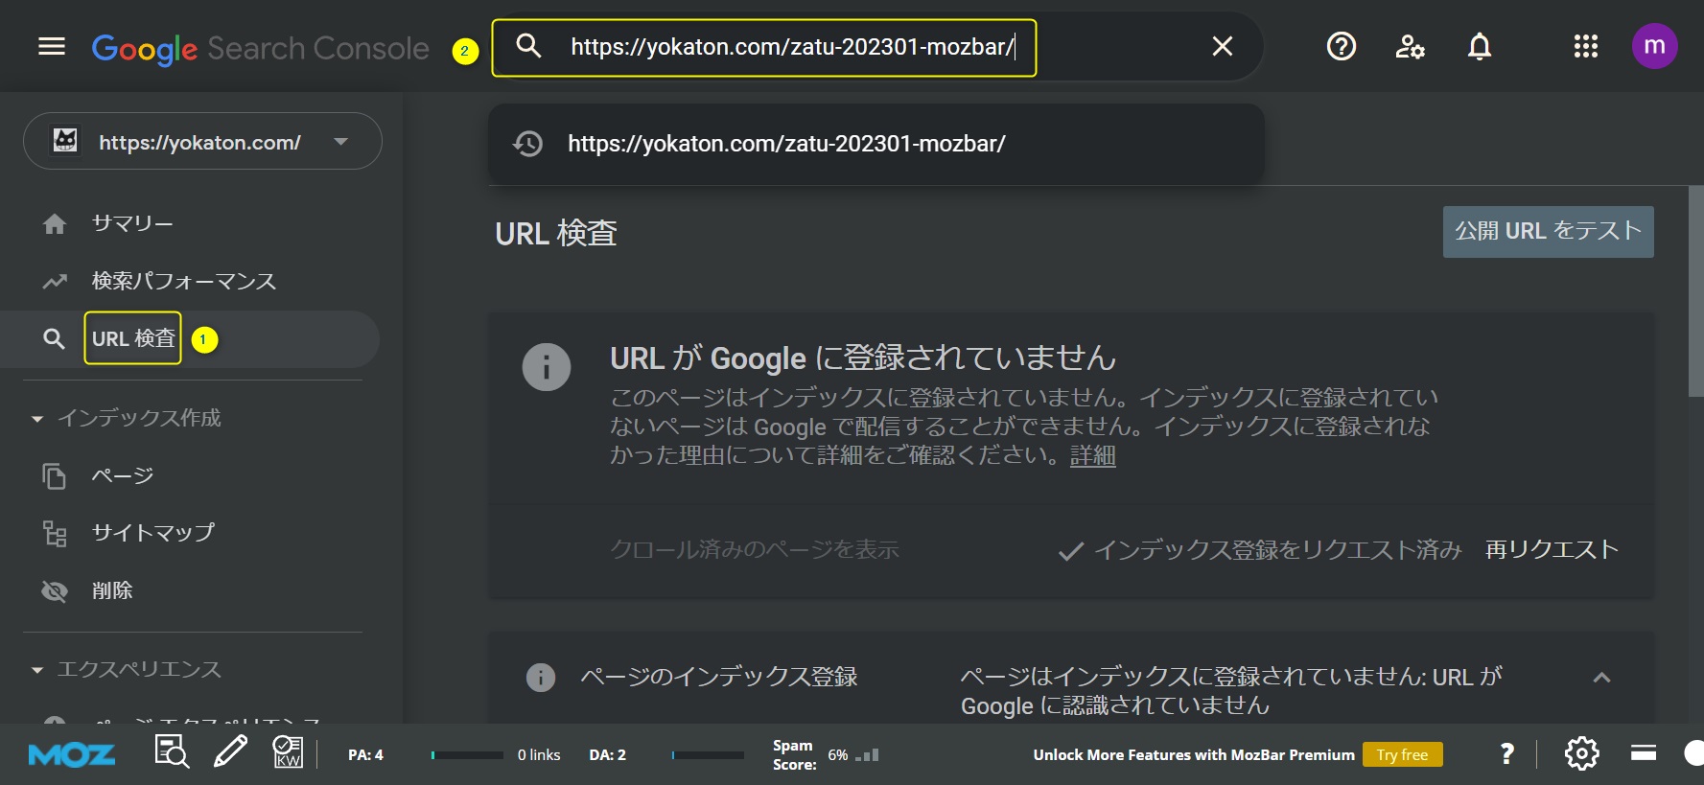This screenshot has height=785, width=1704.
Task: Select URL 検査 in the sidebar
Action: (x=133, y=338)
